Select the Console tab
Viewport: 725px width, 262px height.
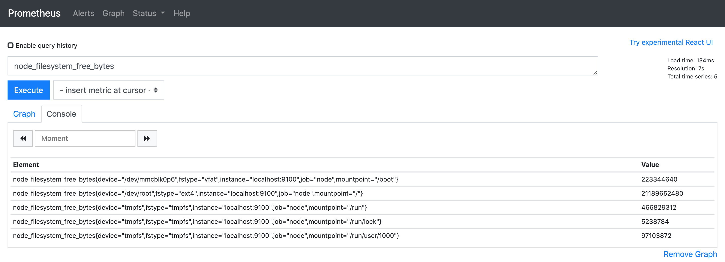61,114
